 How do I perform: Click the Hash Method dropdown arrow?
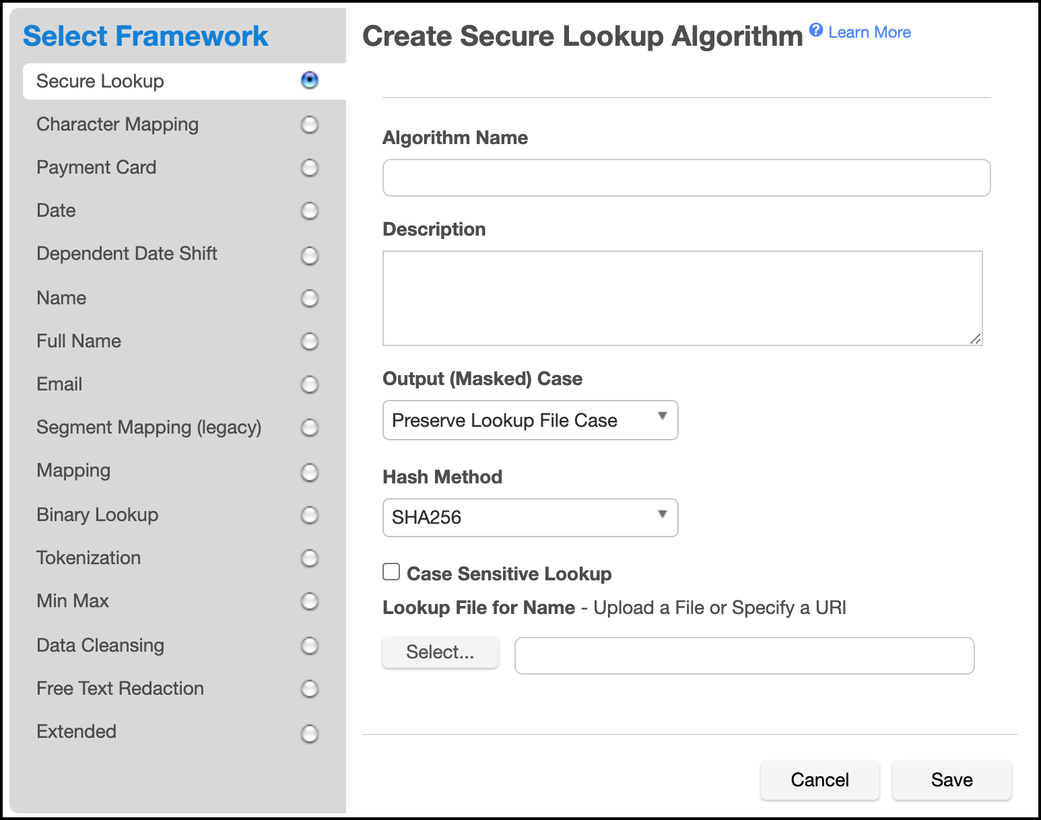click(663, 514)
